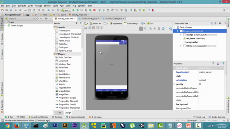The image size is (230, 129).
Task: Open the API level 23 dropdown
Action: pyautogui.click(x=151, y=23)
